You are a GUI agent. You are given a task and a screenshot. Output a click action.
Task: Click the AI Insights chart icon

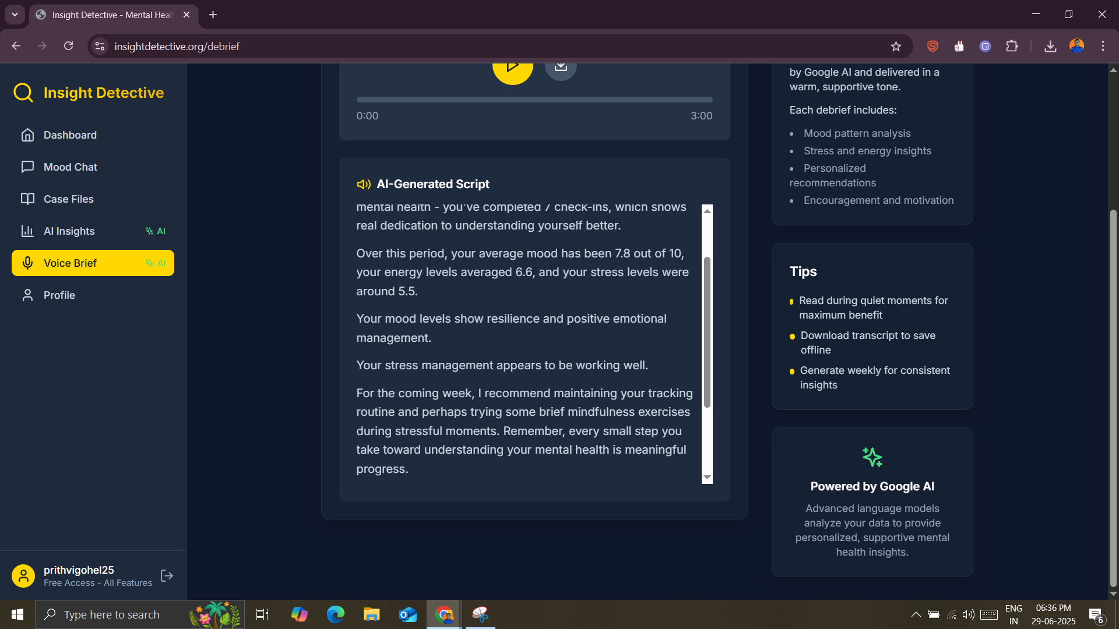coord(27,231)
